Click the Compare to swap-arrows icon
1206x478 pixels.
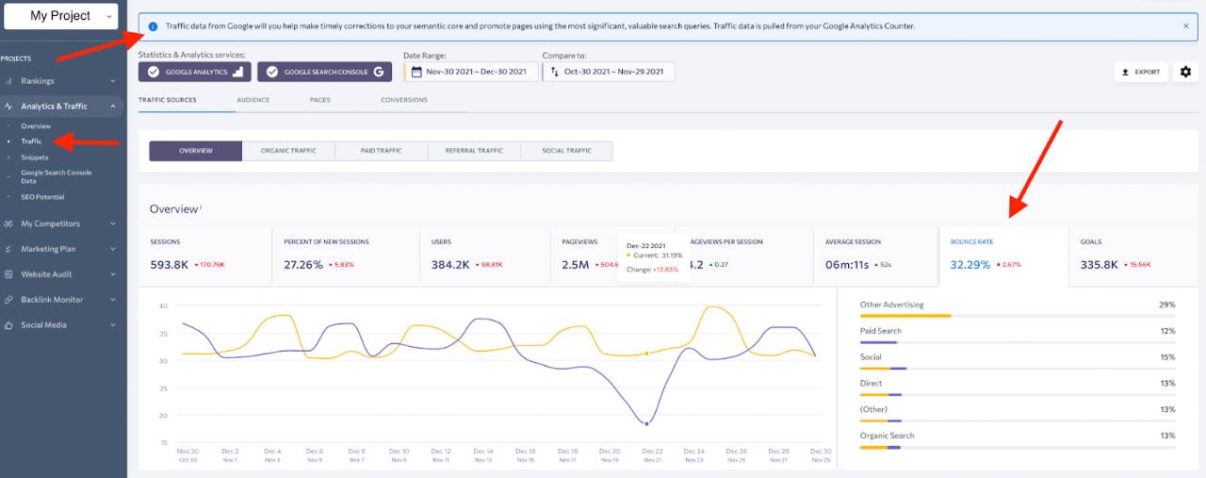[555, 72]
